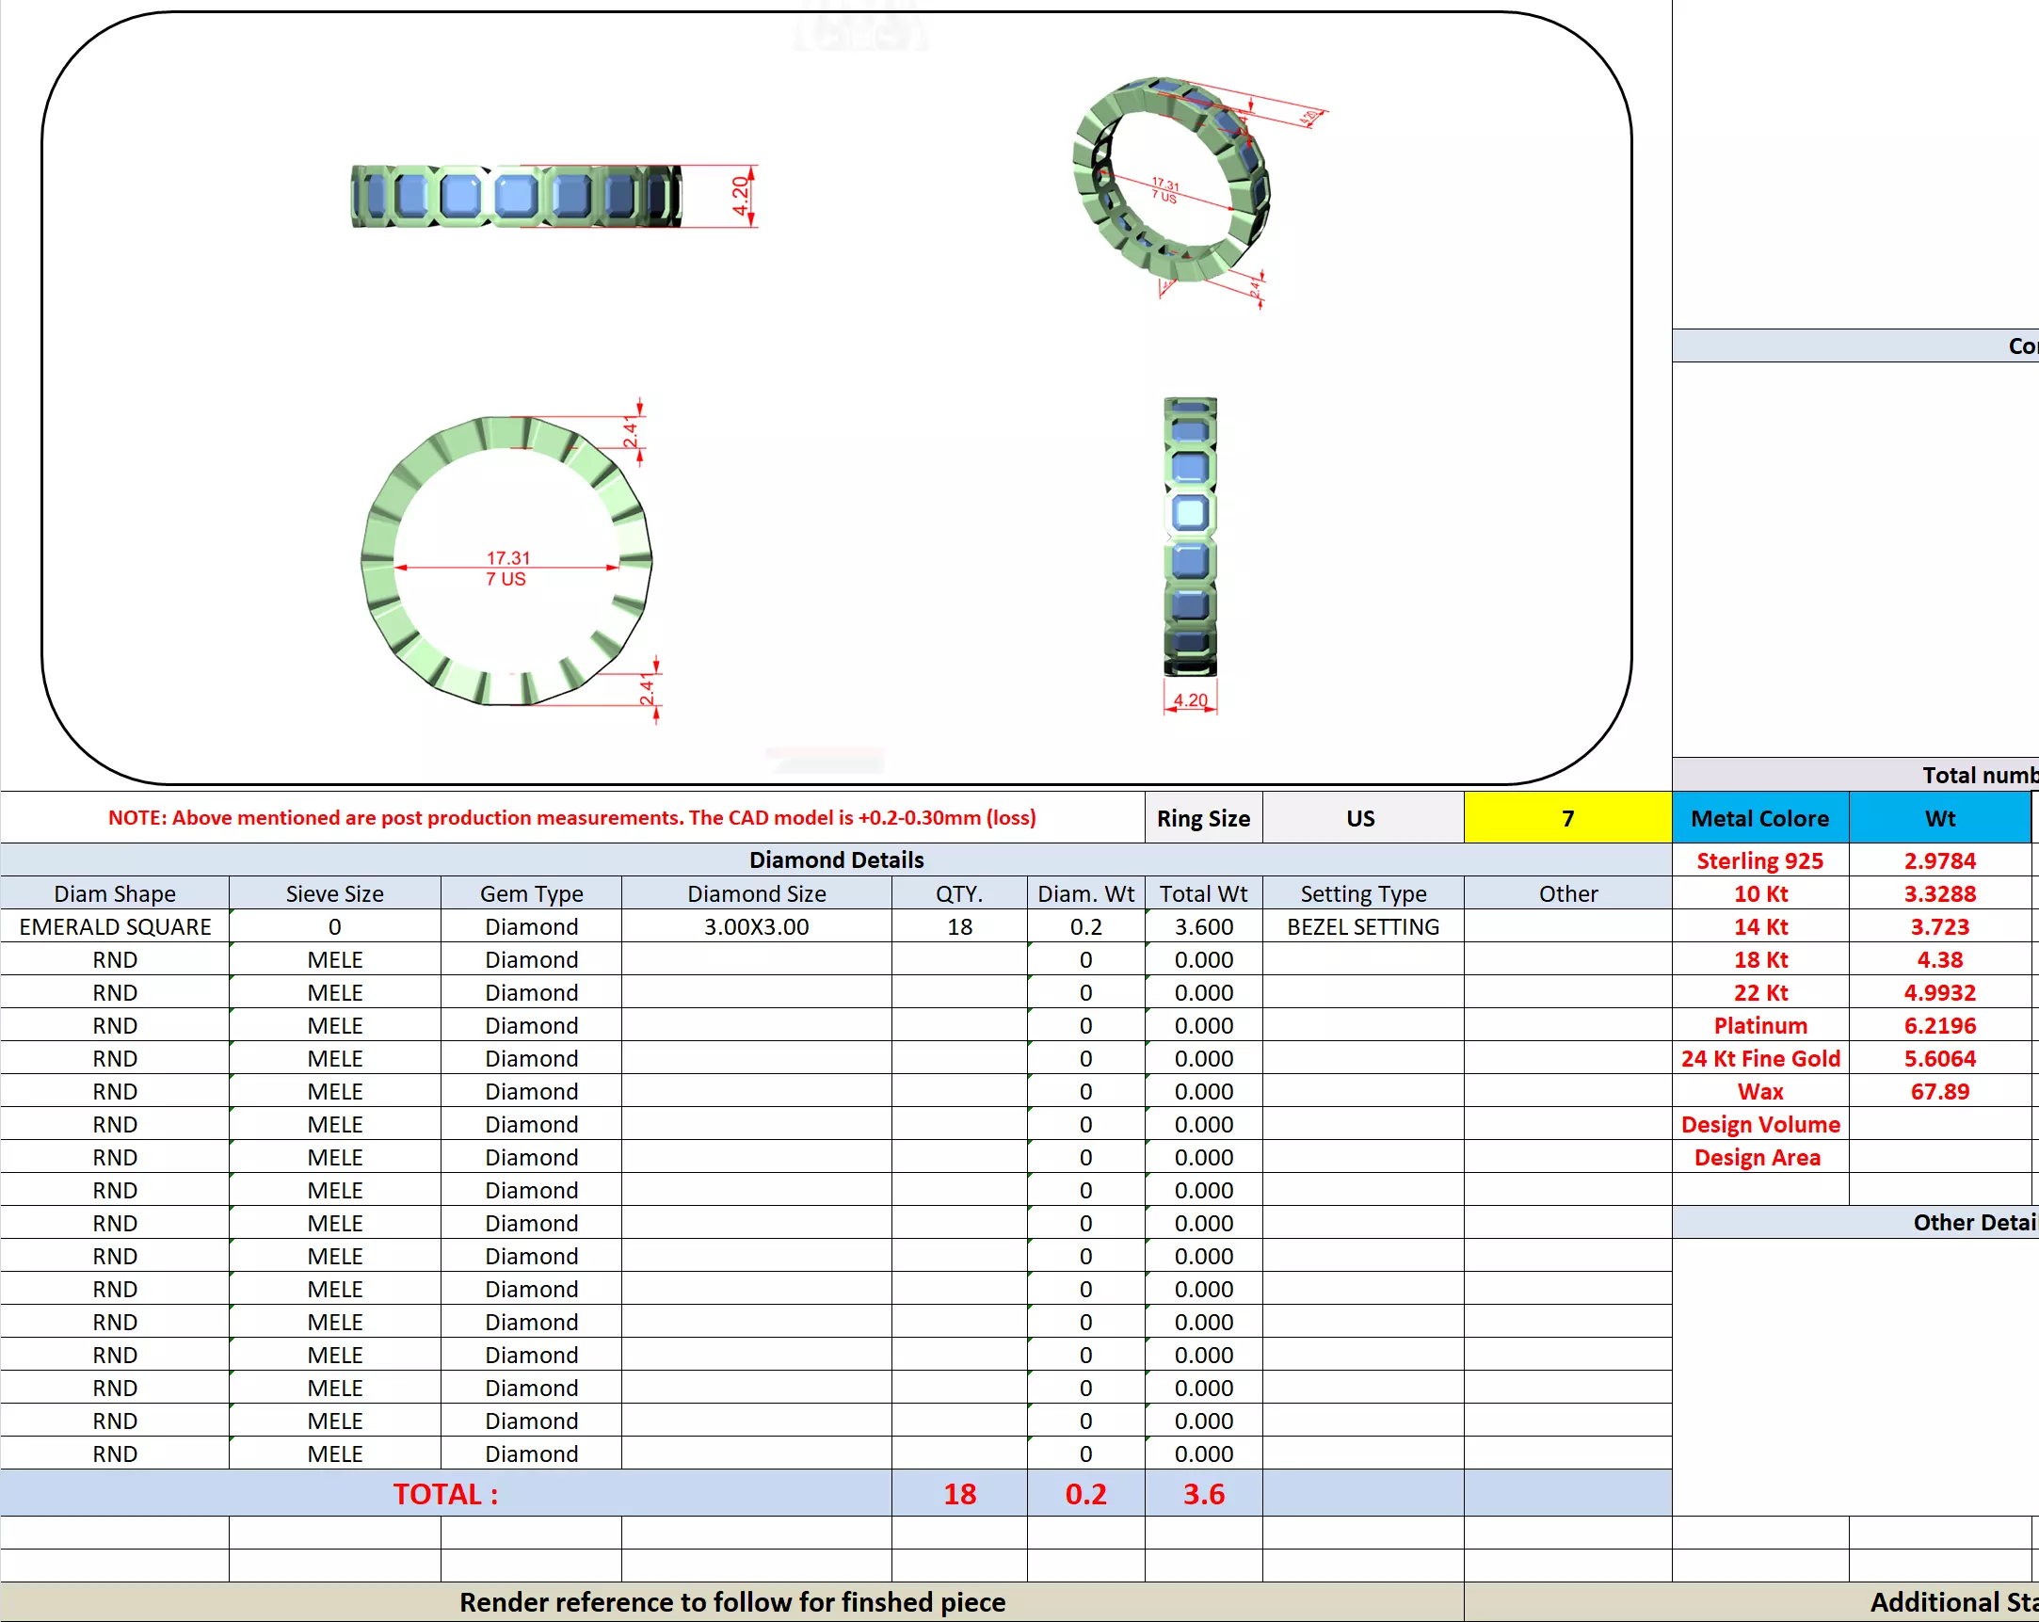The image size is (2039, 1622).
Task: Click the Setting Type column header
Action: (1362, 893)
